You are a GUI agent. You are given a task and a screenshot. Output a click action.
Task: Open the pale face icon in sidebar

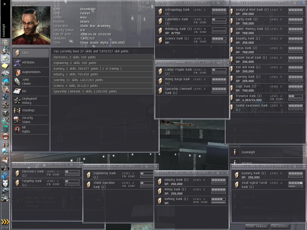(5, 183)
